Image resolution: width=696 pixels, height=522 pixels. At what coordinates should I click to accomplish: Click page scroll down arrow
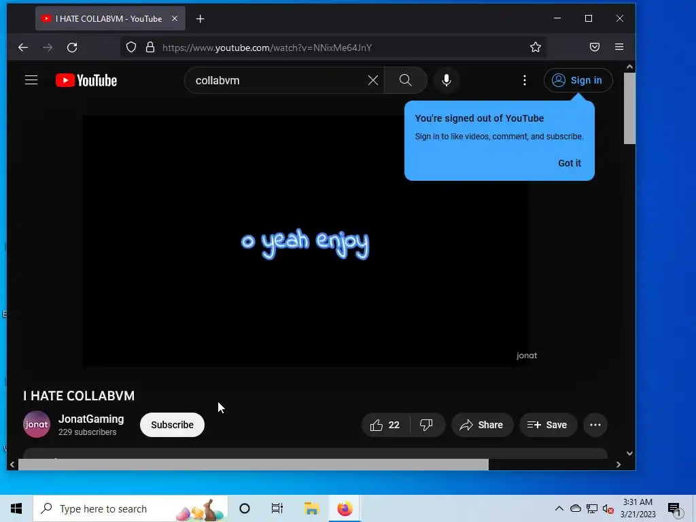coord(629,453)
